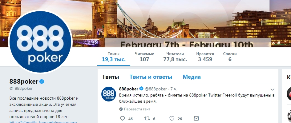Open the Списки 6 lists

coord(230,57)
